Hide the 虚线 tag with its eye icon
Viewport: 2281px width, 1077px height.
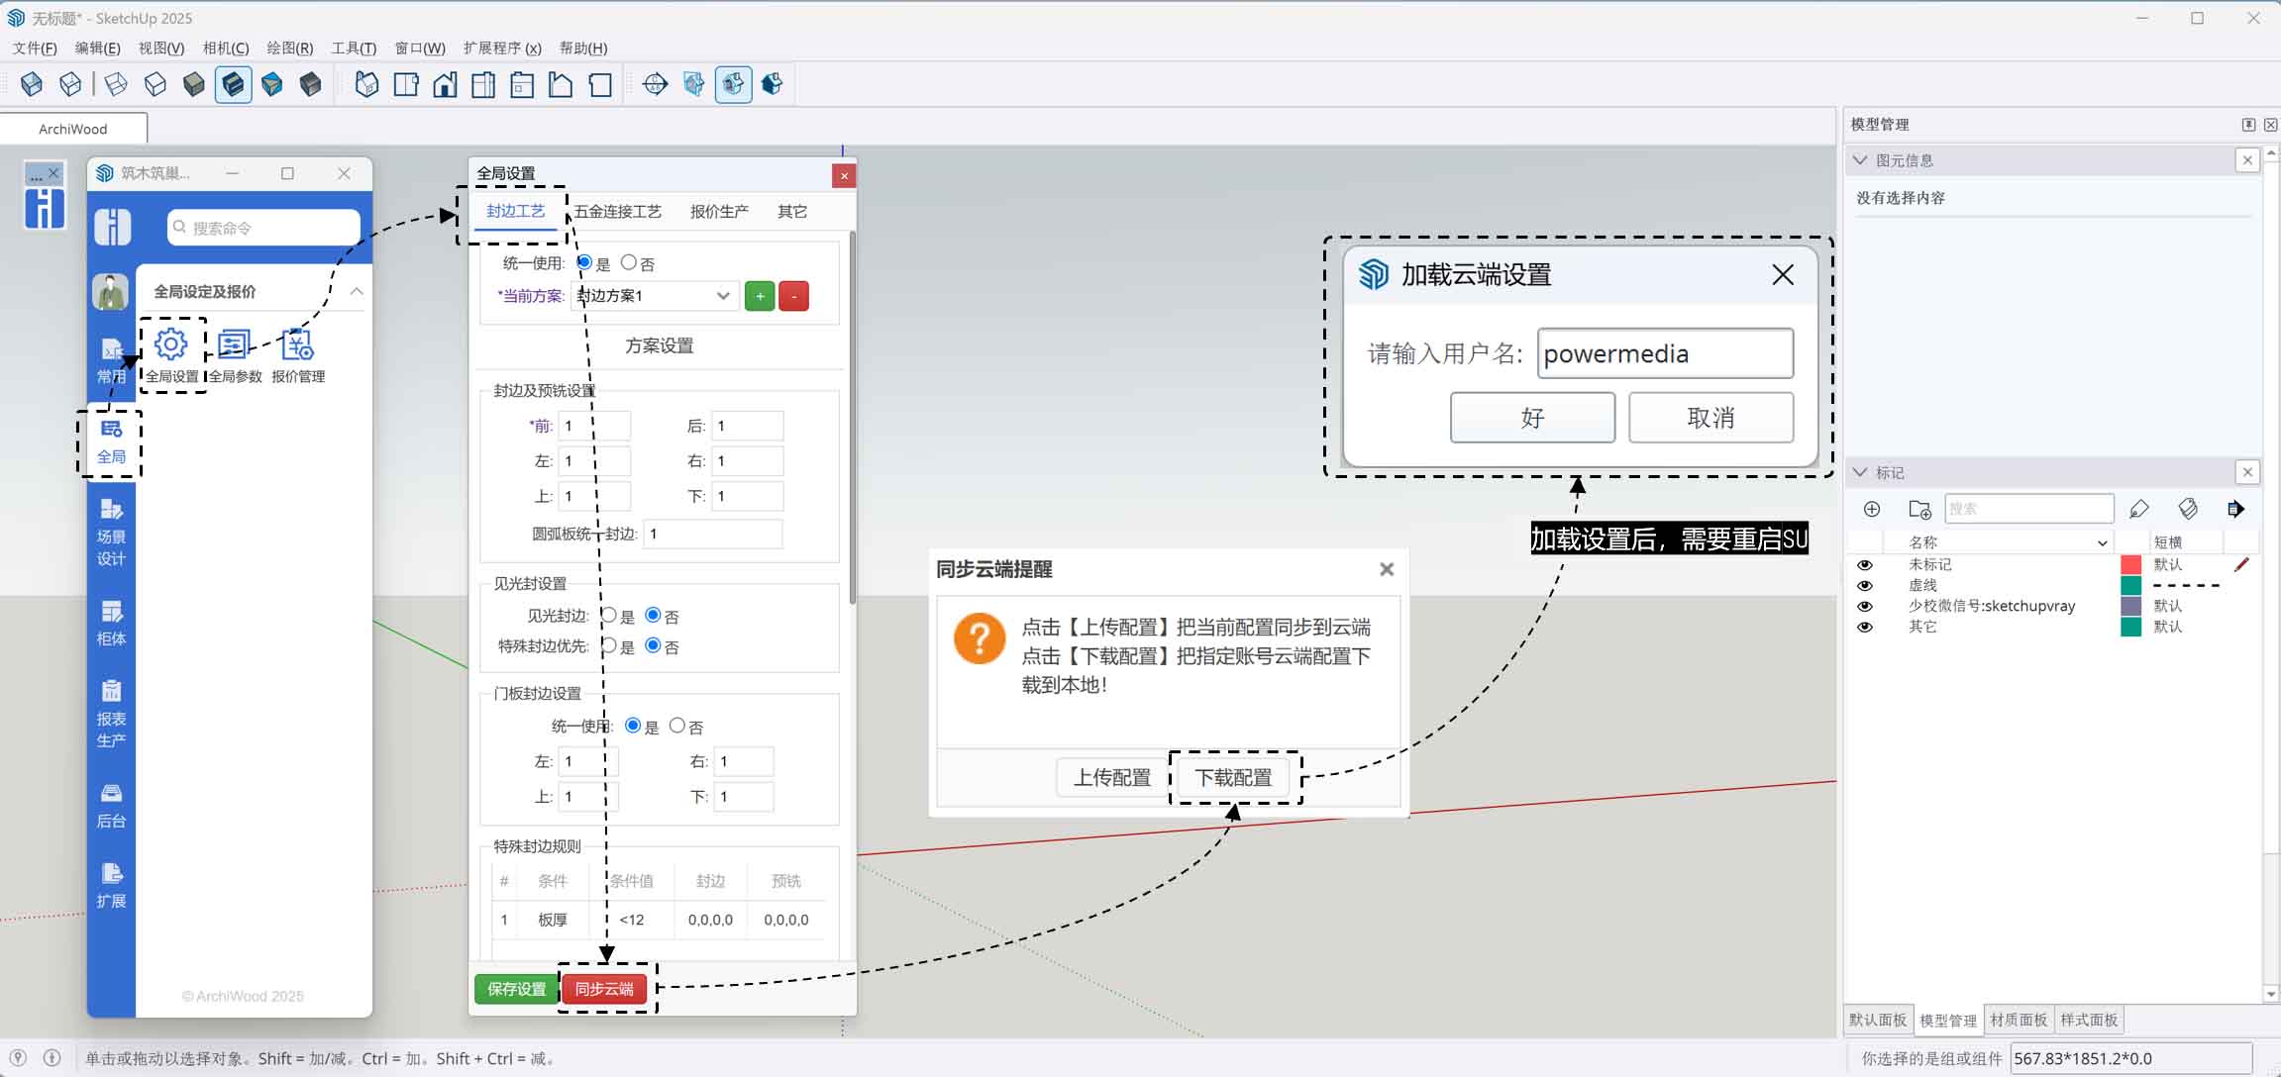click(x=1864, y=585)
